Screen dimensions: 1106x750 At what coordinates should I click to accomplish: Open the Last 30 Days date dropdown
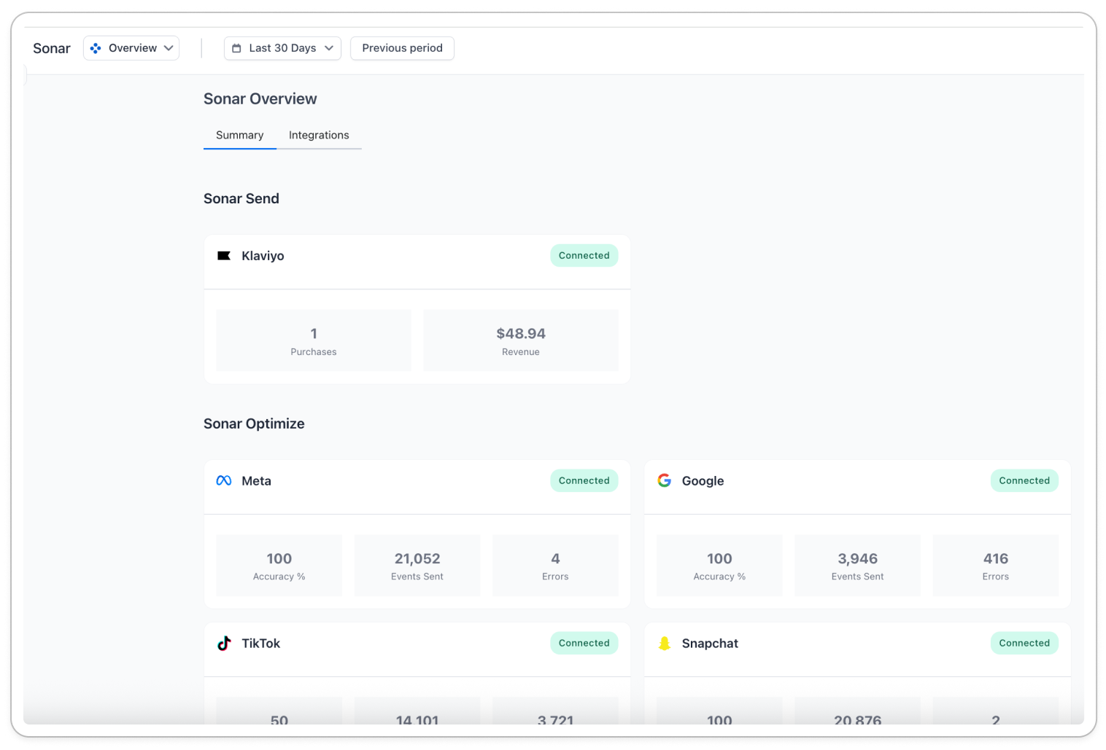click(282, 48)
